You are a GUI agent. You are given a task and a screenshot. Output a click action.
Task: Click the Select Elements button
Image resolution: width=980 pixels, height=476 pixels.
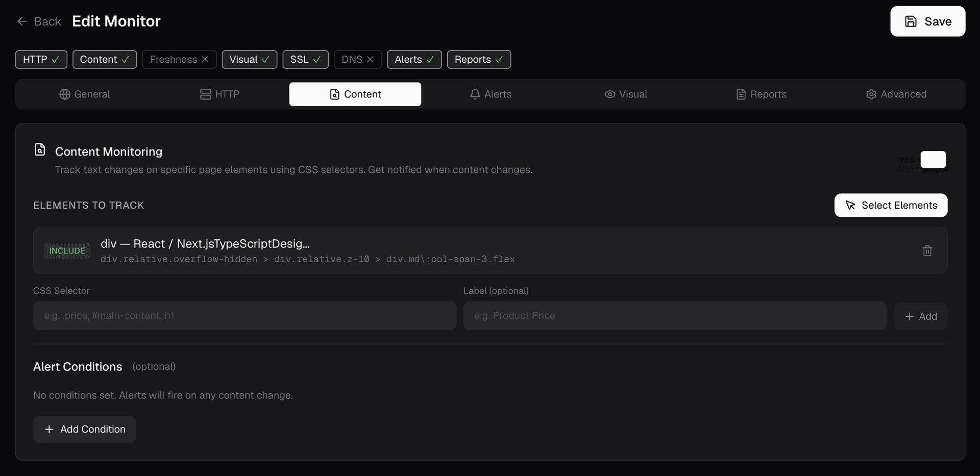tap(891, 205)
